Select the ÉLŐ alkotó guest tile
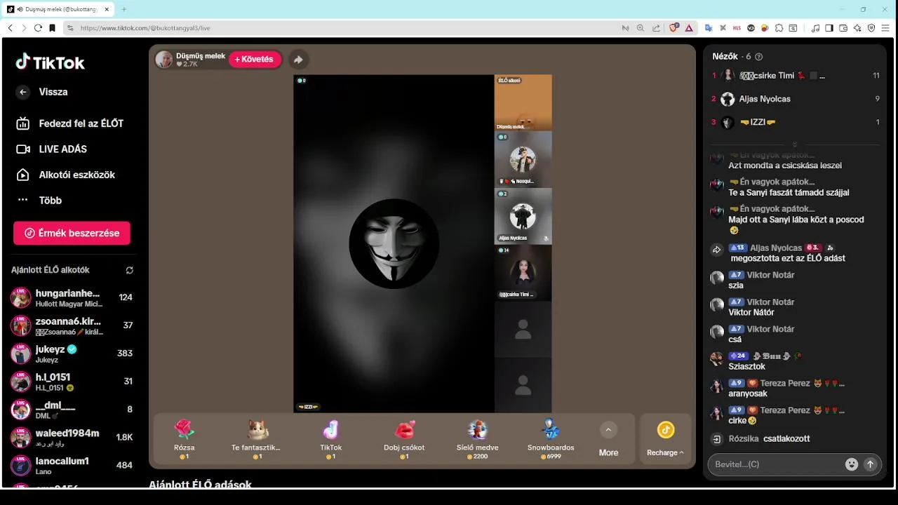Screen dimensions: 898x505 click(523, 102)
